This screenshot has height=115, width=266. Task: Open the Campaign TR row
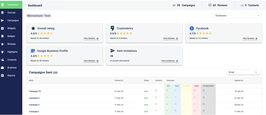click(x=144, y=91)
